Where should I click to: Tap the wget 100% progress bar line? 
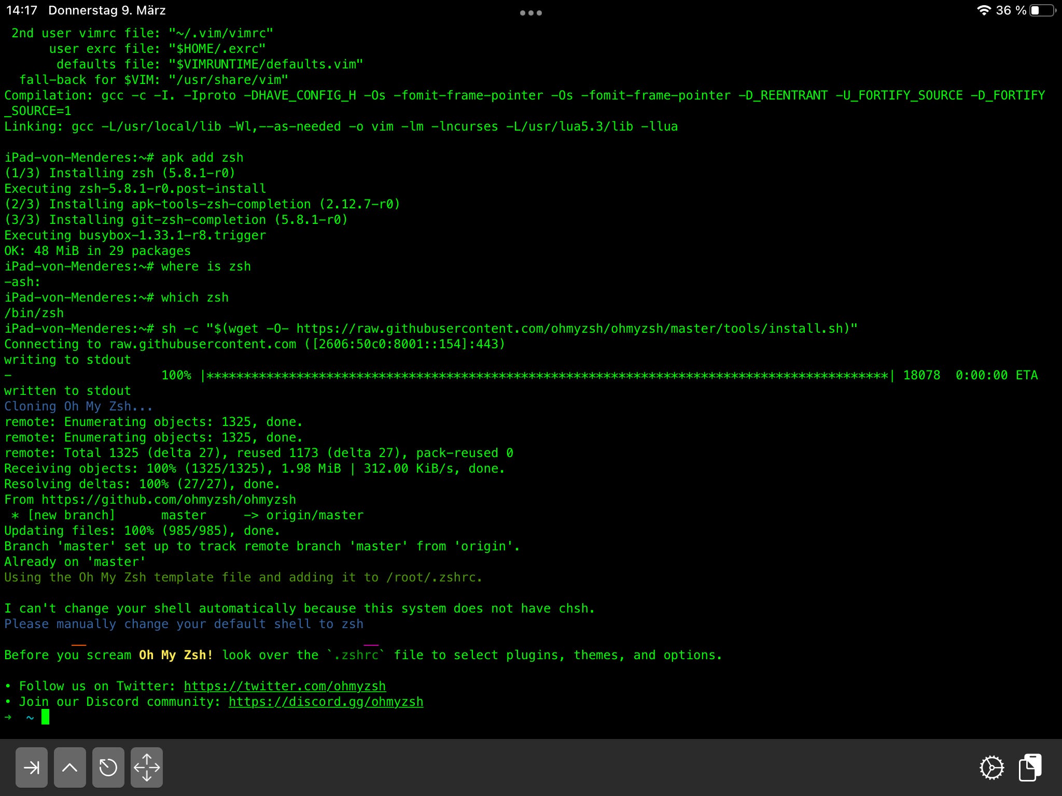pyautogui.click(x=521, y=375)
